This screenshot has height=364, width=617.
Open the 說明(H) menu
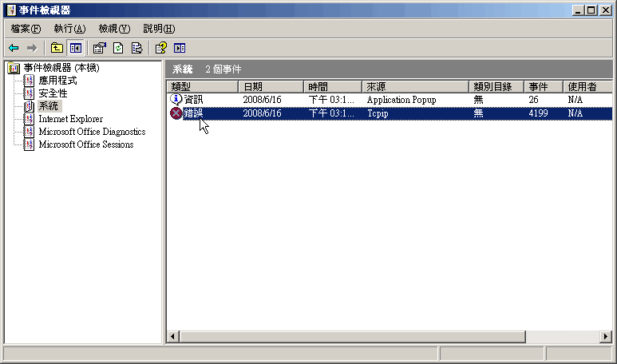[x=159, y=29]
